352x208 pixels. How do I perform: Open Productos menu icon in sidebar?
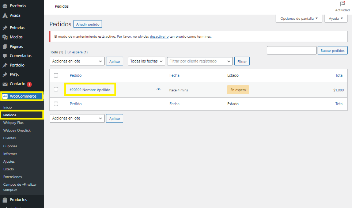pyautogui.click(x=5, y=200)
